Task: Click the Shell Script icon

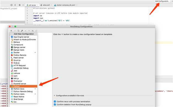Action: click(12, 99)
